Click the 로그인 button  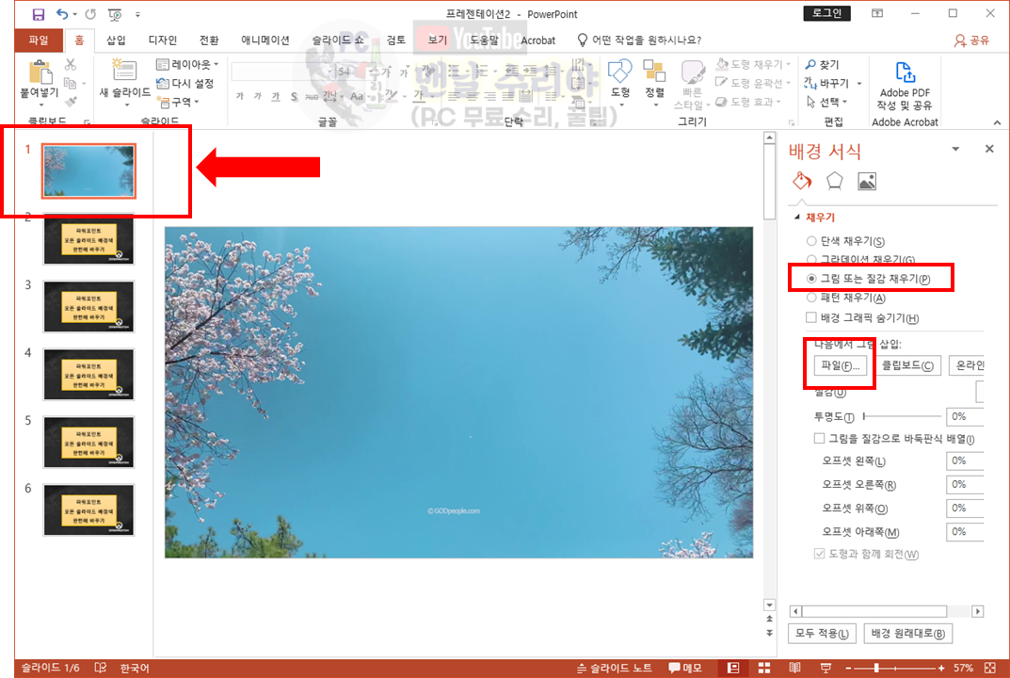[x=827, y=13]
